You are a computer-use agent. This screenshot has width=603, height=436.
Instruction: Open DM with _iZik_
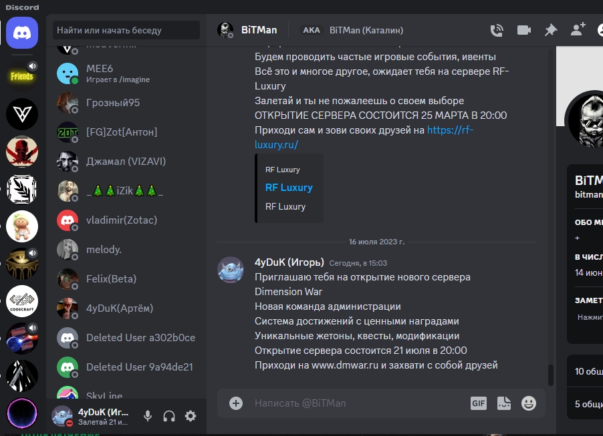coord(126,191)
